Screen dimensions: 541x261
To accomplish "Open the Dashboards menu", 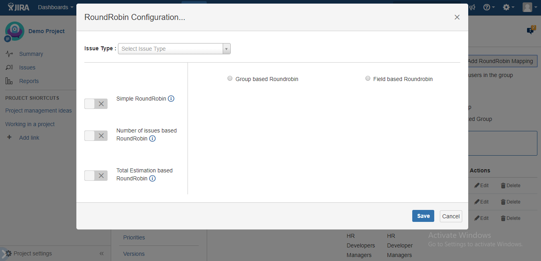I will [x=56, y=7].
